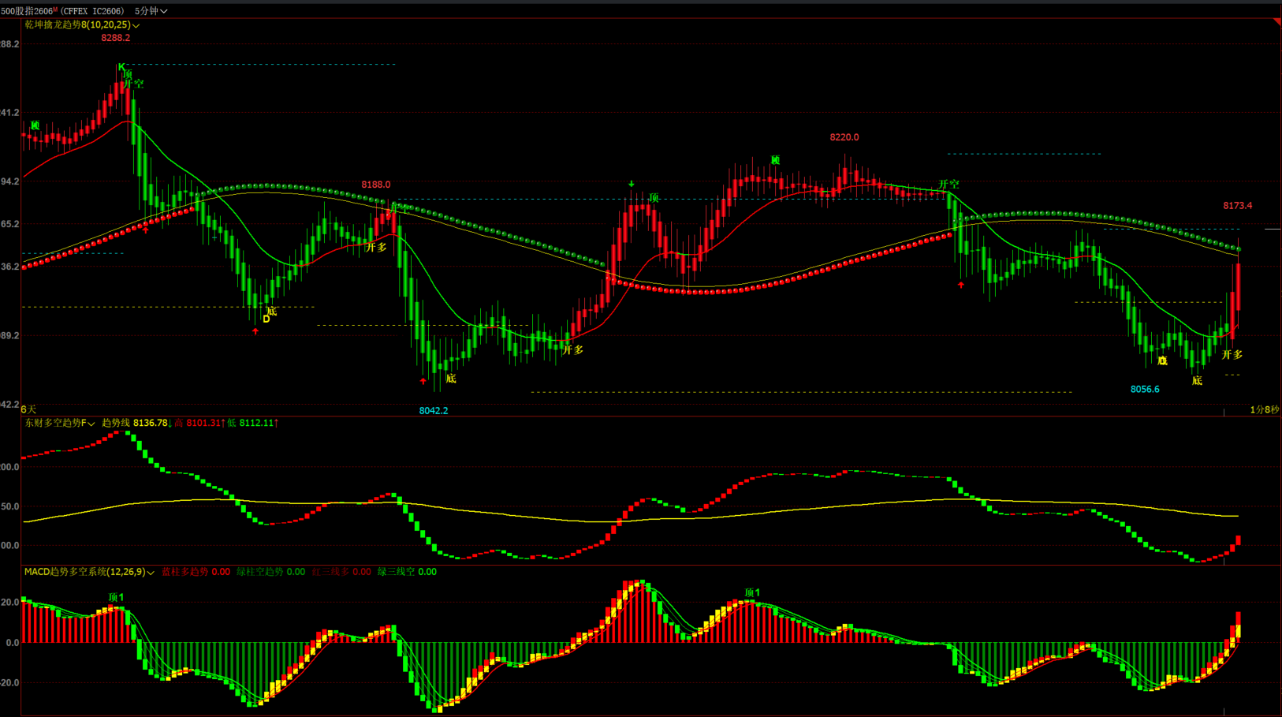Expand the 乾坤擒龙趋势8 indicator menu
Viewport: 1282px width, 717px height.
[136, 26]
